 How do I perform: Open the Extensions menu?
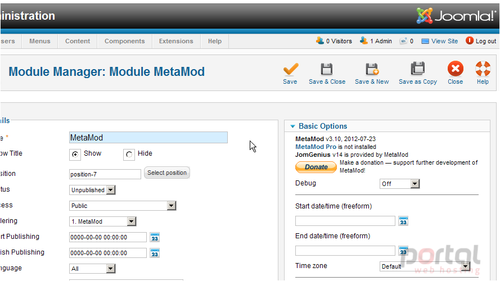[176, 41]
